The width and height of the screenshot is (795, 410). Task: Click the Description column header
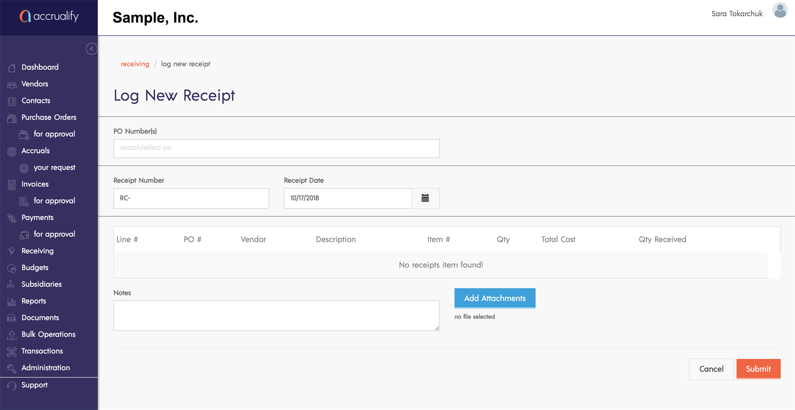click(x=336, y=239)
